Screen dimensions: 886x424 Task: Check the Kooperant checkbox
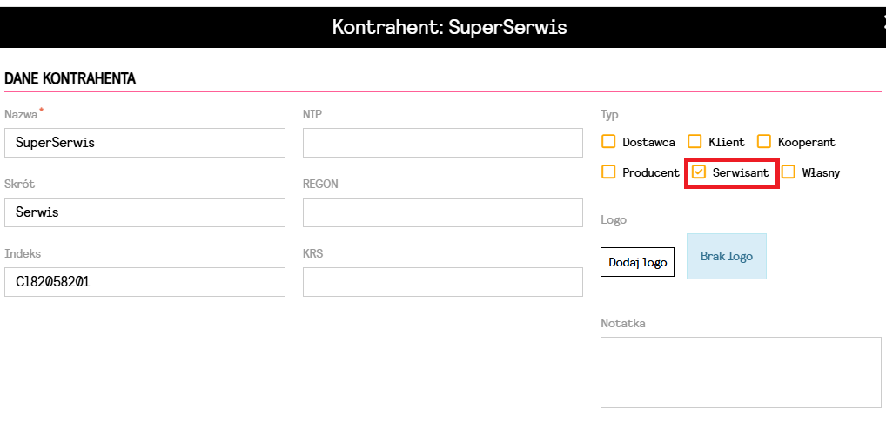[764, 142]
